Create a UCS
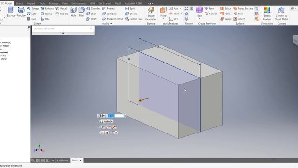Screen dimensions: 298x168 click(174, 19)
